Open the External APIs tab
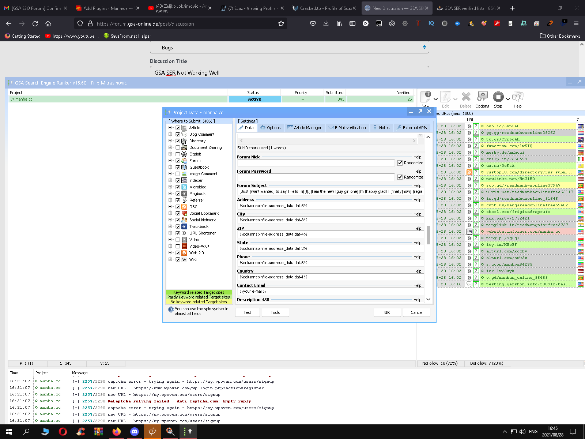 tap(412, 128)
